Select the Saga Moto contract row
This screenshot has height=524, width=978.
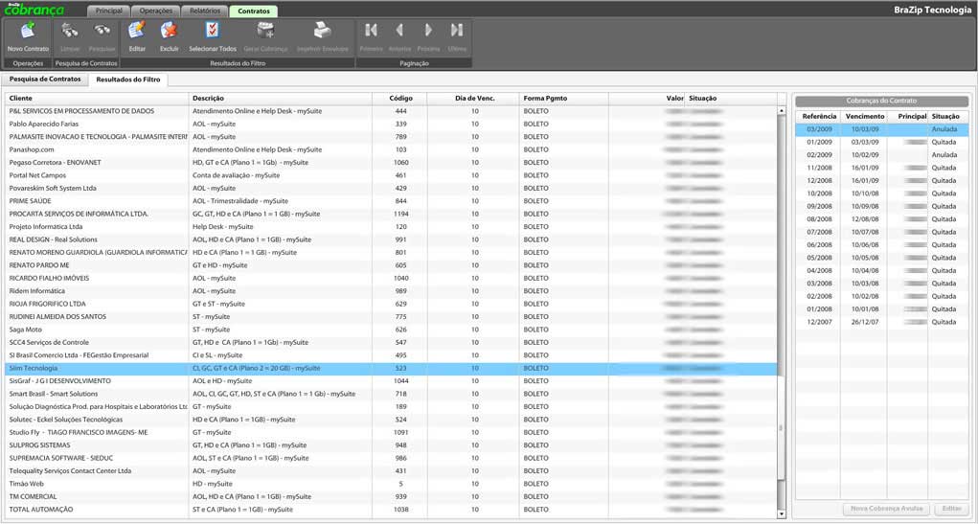point(391,330)
